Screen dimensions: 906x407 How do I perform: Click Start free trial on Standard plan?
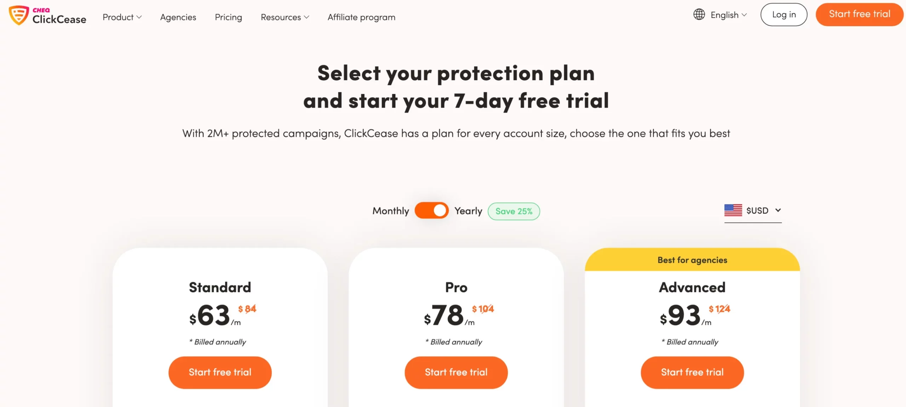[219, 372]
